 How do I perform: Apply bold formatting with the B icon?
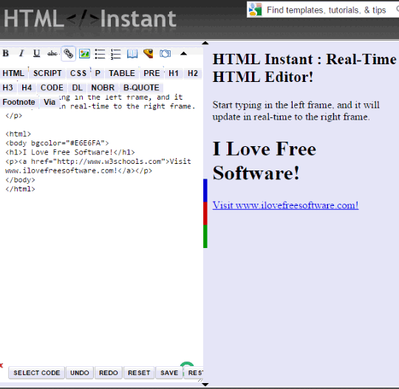coord(6,53)
